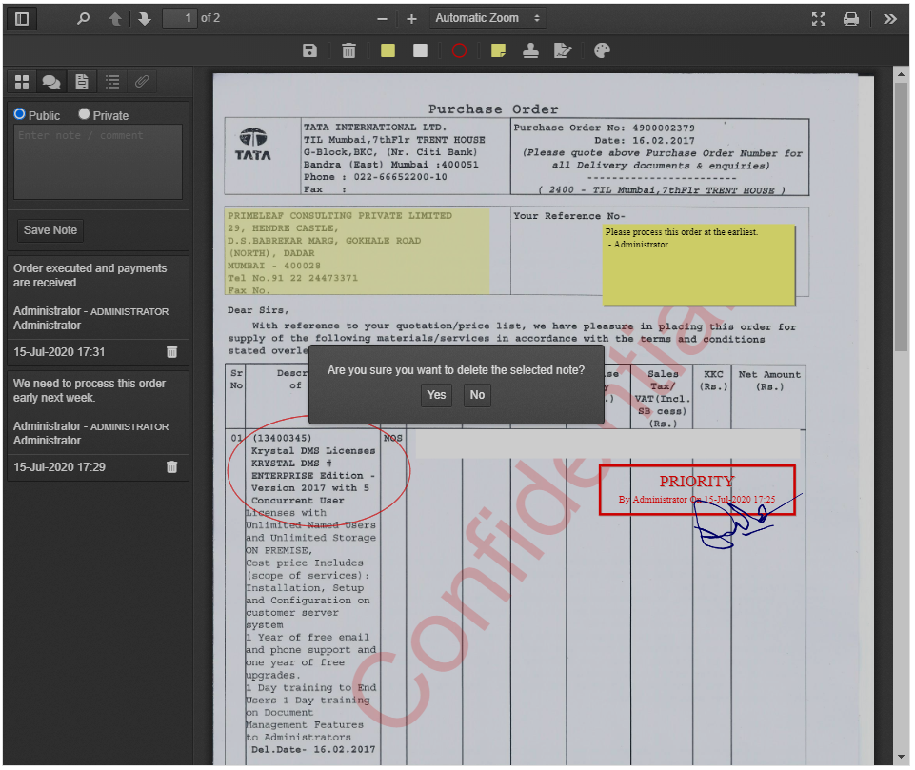Select the yellow sticky note on document
The height and width of the screenshot is (770, 915).
pos(699,265)
